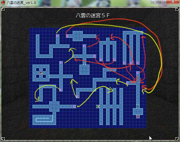Click the E marker atop the corridor near player room
This screenshot has width=180, height=142.
(x=61, y=63)
